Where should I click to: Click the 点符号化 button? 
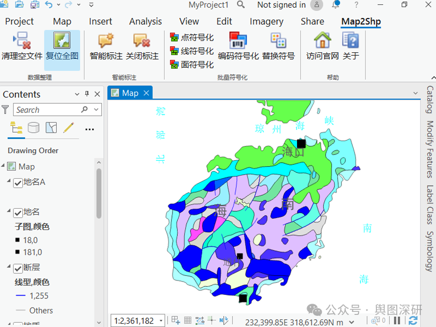tap(191, 37)
